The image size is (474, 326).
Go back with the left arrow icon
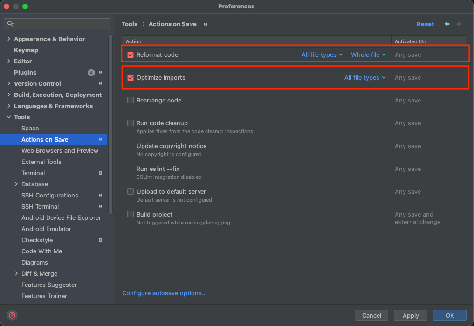click(447, 24)
